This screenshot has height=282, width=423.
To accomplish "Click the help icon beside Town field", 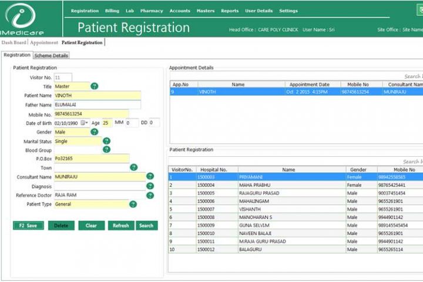I will [x=133, y=167].
